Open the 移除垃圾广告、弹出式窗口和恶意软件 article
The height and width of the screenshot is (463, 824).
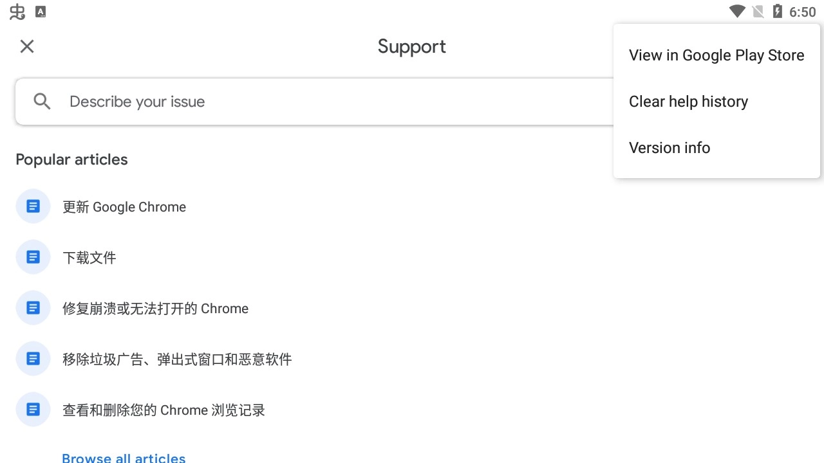177,359
